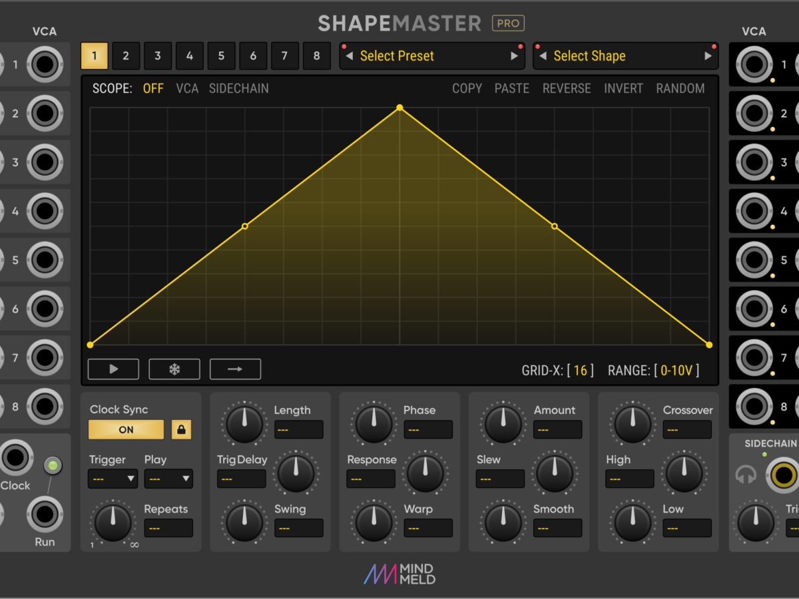Click the next shape right arrow
The height and width of the screenshot is (599, 799).
tap(708, 57)
